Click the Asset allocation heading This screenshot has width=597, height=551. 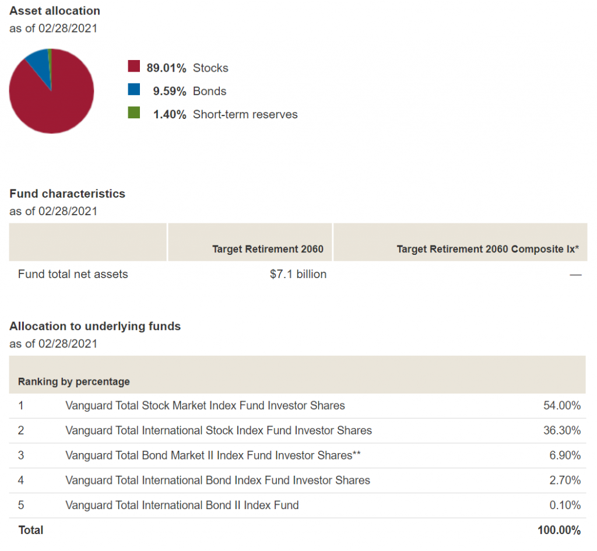coord(55,10)
